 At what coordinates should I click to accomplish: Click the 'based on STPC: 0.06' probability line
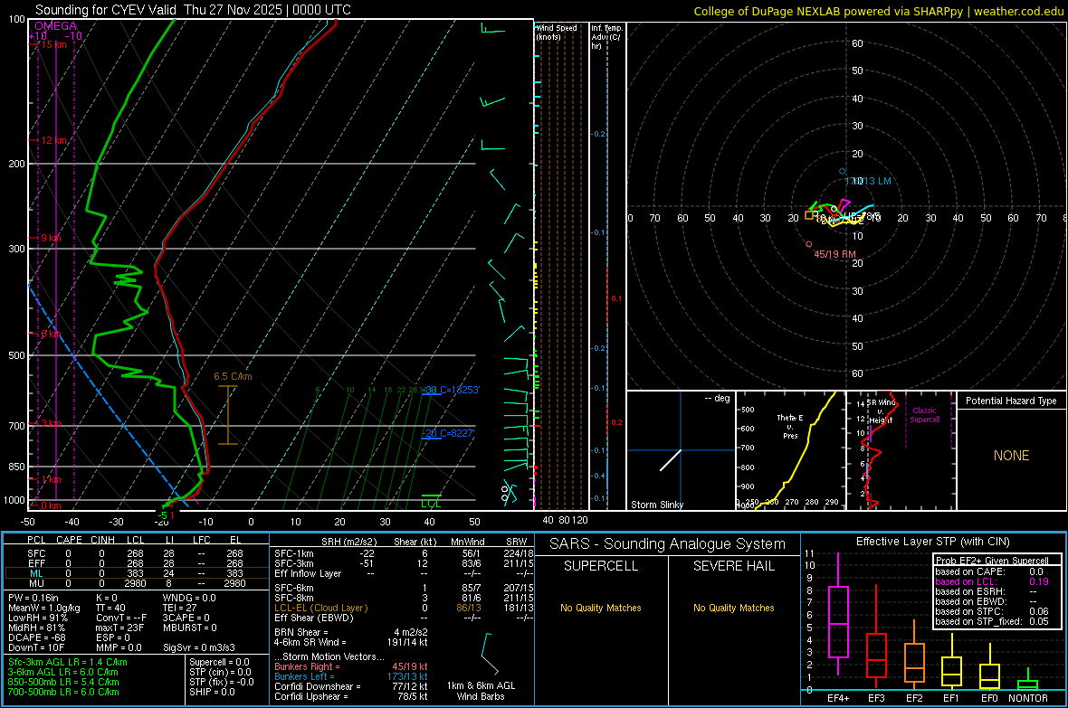click(x=992, y=612)
